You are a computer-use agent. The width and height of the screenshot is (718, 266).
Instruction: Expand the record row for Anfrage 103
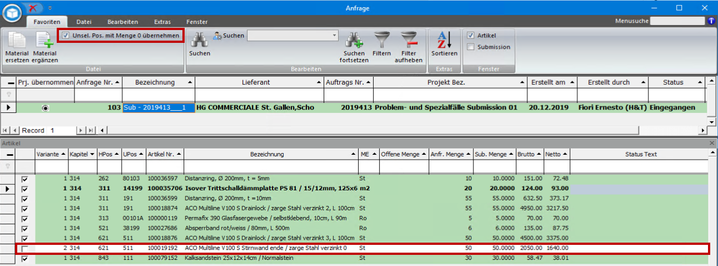pyautogui.click(x=8, y=107)
